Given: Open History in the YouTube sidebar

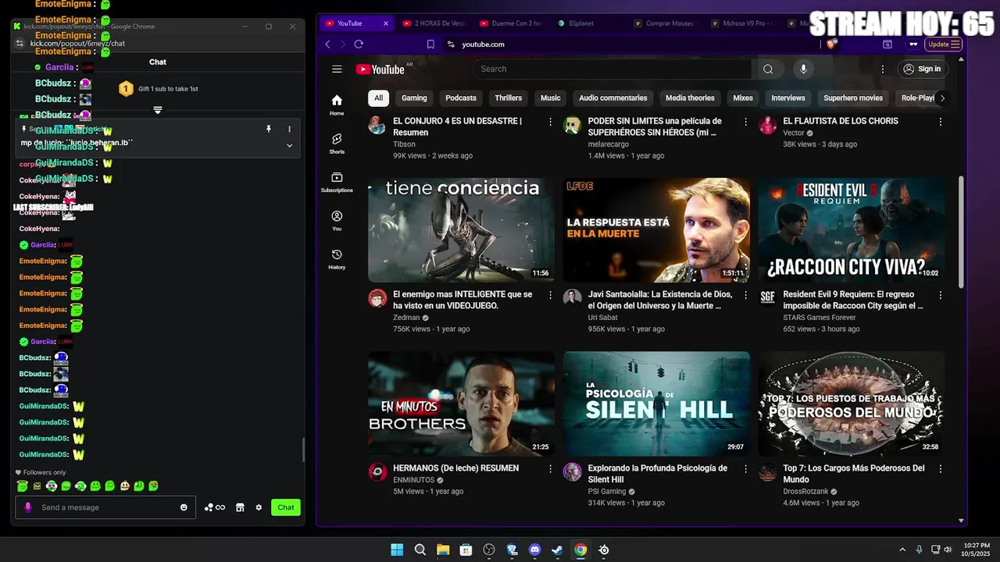Looking at the screenshot, I should [337, 259].
